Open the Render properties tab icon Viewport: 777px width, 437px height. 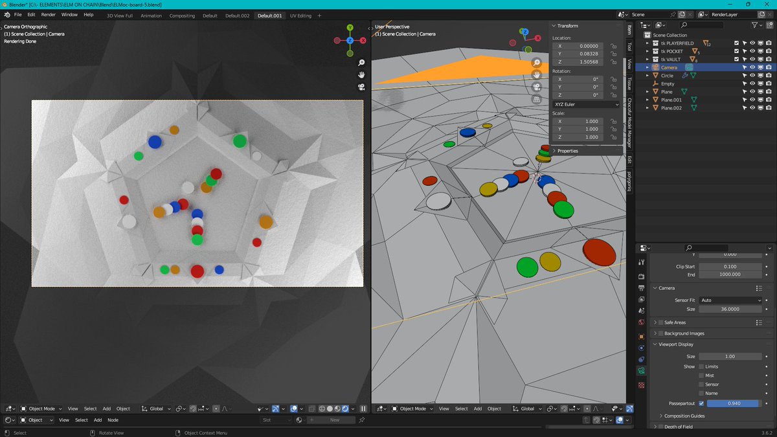[642, 276]
